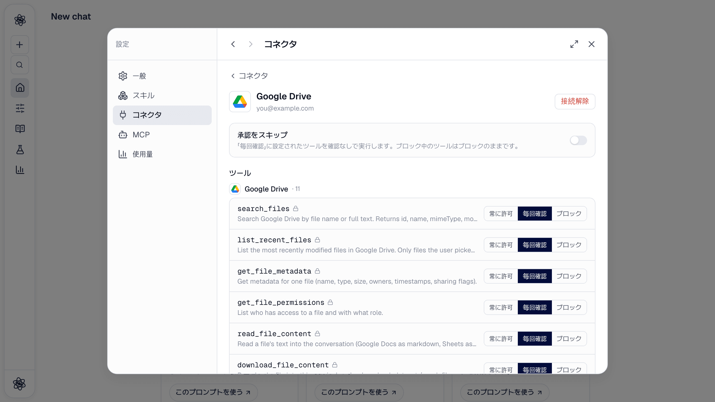The height and width of the screenshot is (402, 715).
Task: Open the book icon in left sidebar
Action: click(20, 129)
